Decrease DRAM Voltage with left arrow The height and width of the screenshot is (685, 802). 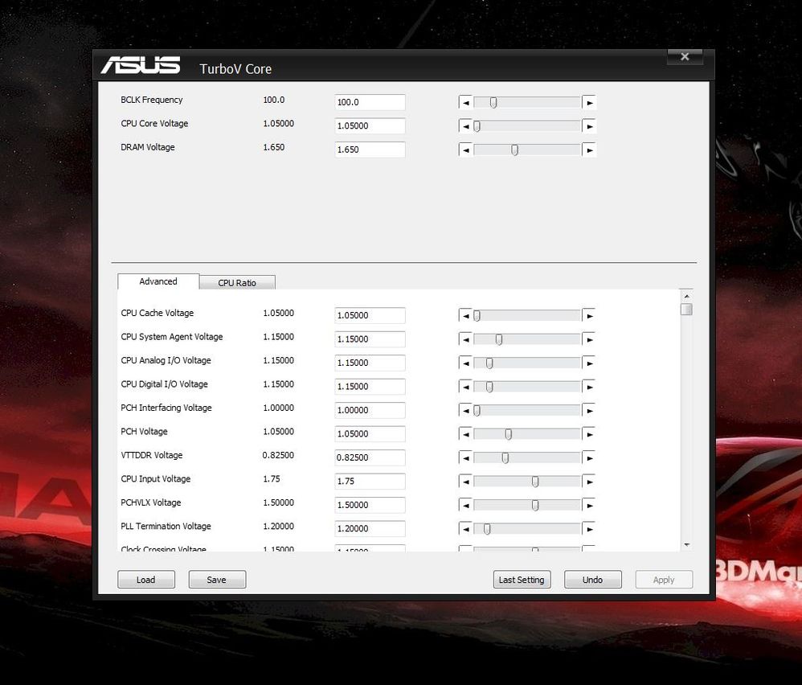pyautogui.click(x=465, y=150)
